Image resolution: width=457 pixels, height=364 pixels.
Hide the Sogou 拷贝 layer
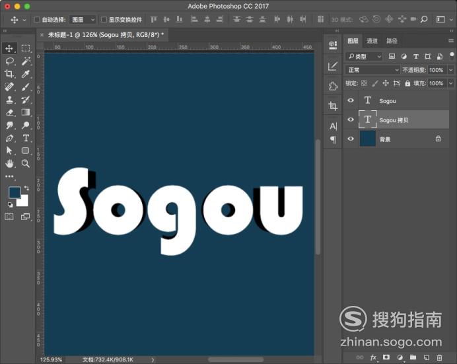[x=351, y=120]
